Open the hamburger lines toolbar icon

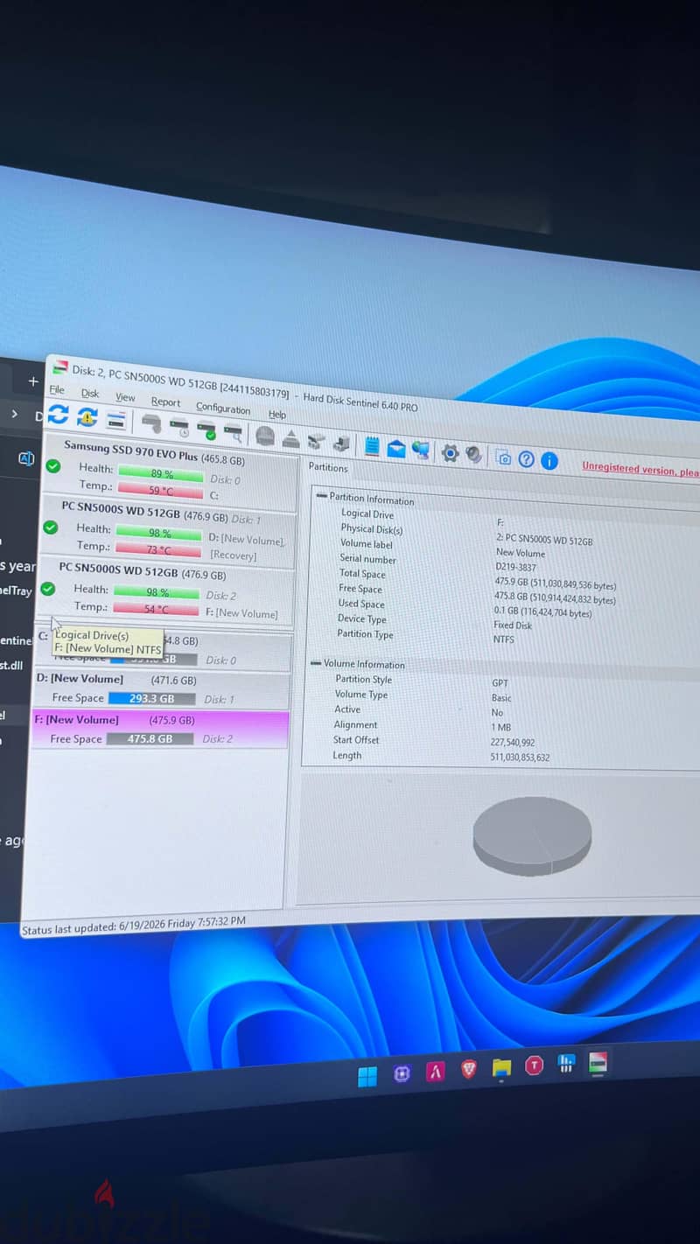[x=116, y=420]
